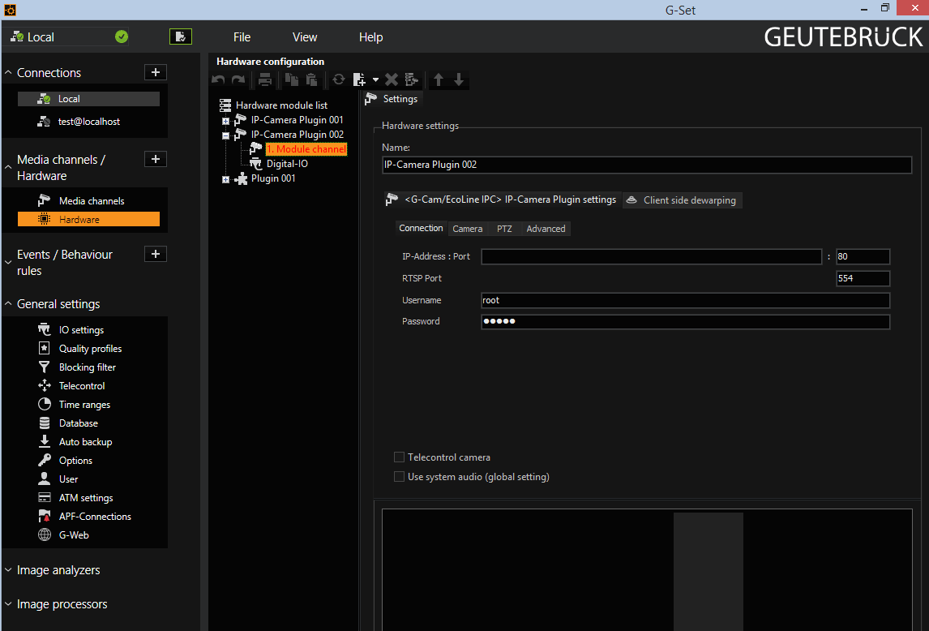Open the Help menu

point(371,36)
